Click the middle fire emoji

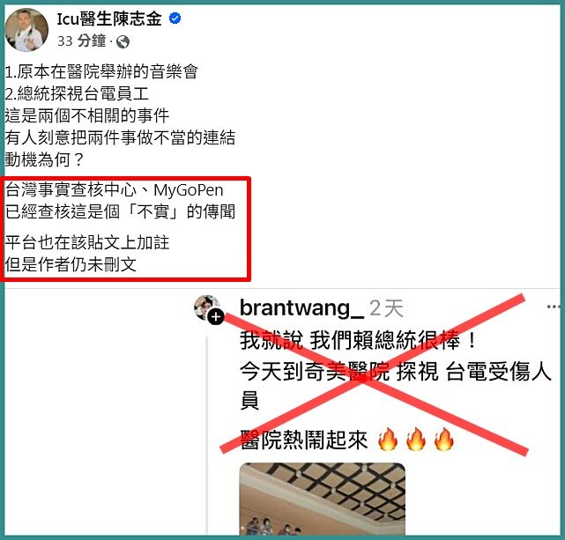point(416,440)
